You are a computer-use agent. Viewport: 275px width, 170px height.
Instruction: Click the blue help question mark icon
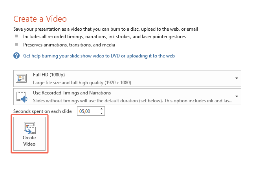click(x=16, y=55)
